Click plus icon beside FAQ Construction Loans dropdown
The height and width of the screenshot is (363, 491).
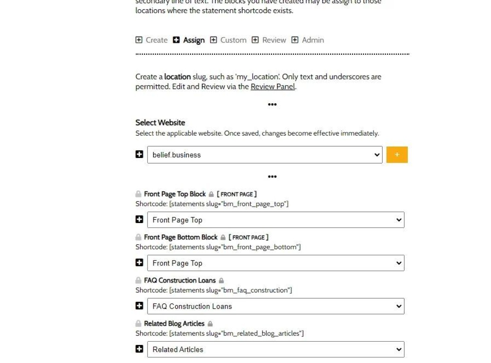tap(139, 306)
